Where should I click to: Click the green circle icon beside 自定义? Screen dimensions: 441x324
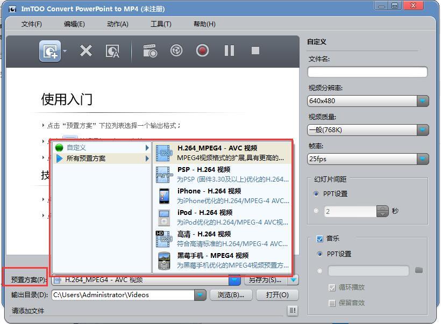59,148
